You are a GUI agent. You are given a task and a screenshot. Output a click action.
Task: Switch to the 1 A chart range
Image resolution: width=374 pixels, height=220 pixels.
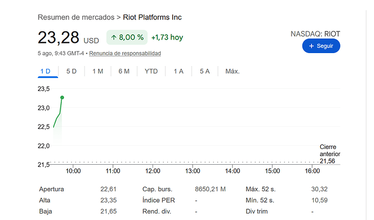coord(179,71)
